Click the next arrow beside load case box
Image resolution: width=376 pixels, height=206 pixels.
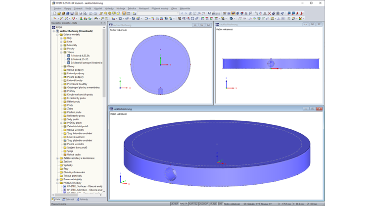186,13
